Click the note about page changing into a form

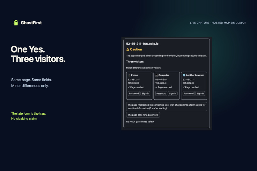click(166, 107)
